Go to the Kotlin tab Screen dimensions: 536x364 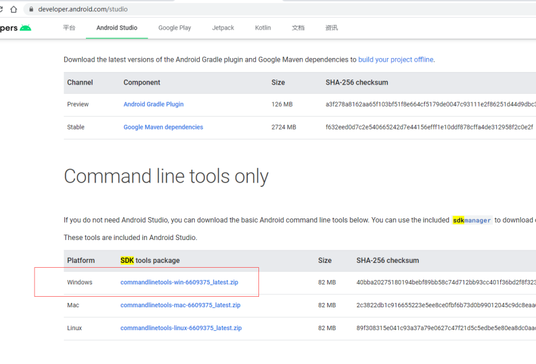click(263, 28)
